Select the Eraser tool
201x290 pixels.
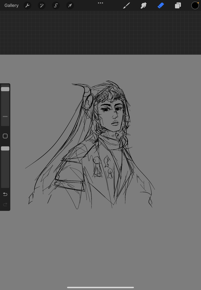161,5
